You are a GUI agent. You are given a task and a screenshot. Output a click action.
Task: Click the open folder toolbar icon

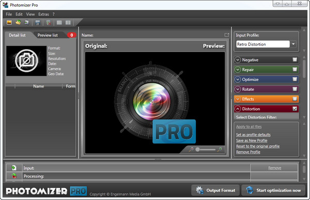(x=18, y=22)
